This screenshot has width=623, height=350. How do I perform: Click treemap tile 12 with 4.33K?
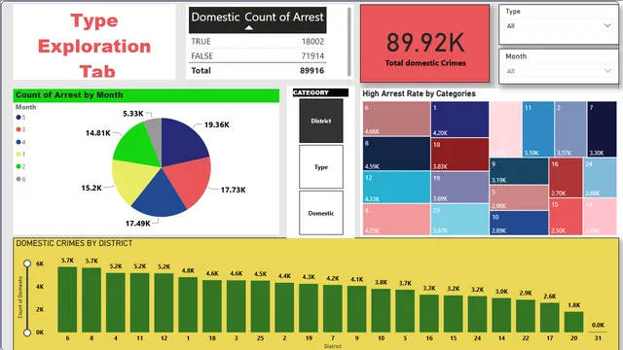(x=396, y=187)
